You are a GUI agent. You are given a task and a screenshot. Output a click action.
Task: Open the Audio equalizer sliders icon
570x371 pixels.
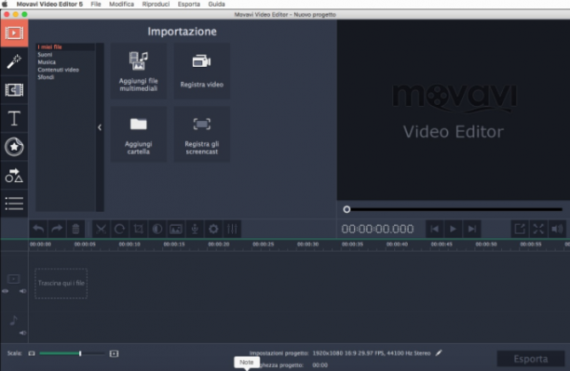point(232,229)
